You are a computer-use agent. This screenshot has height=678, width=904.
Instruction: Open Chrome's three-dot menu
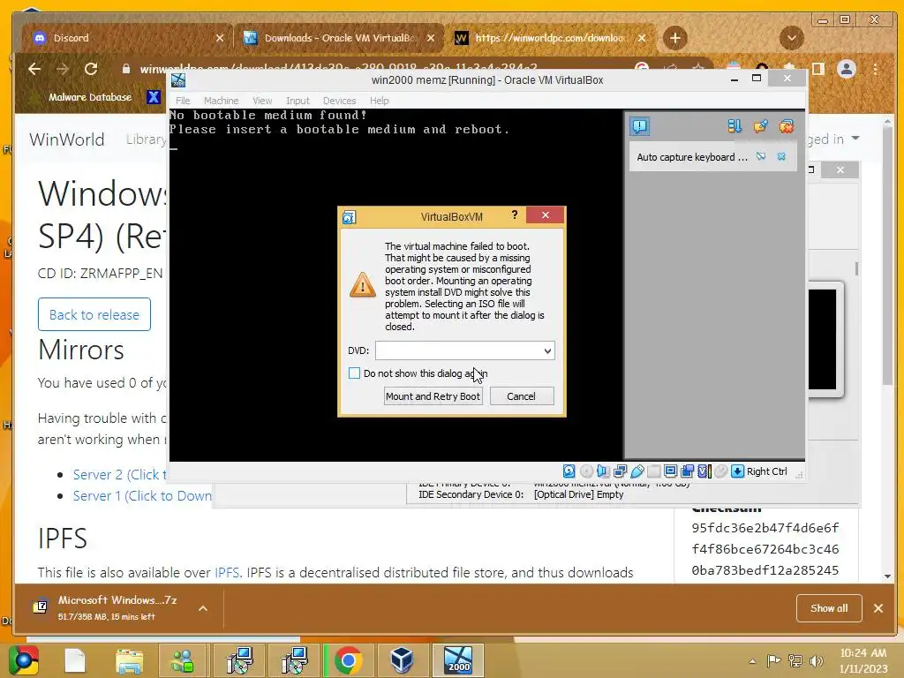point(876,69)
